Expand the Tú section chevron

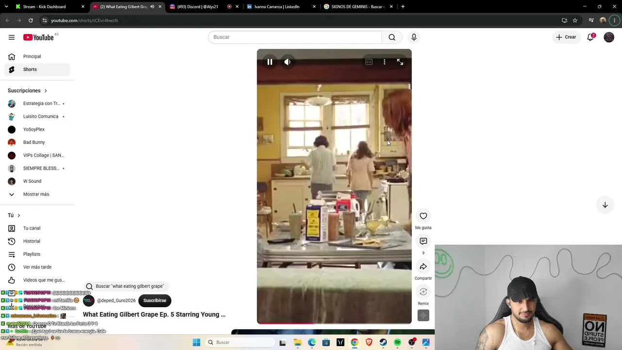click(19, 215)
